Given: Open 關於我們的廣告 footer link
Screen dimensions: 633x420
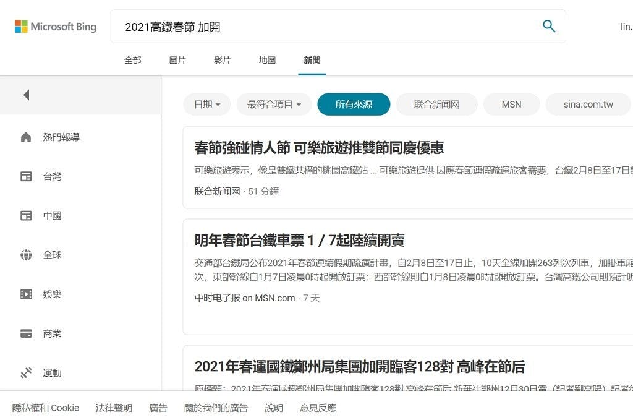Looking at the screenshot, I should coord(216,408).
